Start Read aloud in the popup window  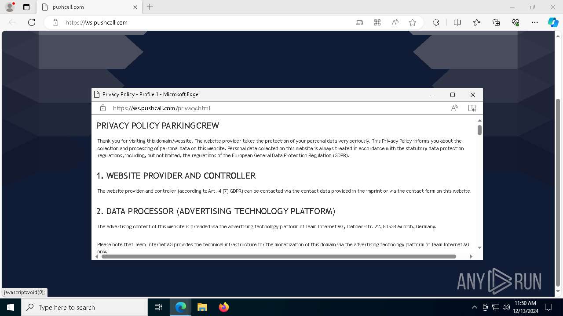454,108
